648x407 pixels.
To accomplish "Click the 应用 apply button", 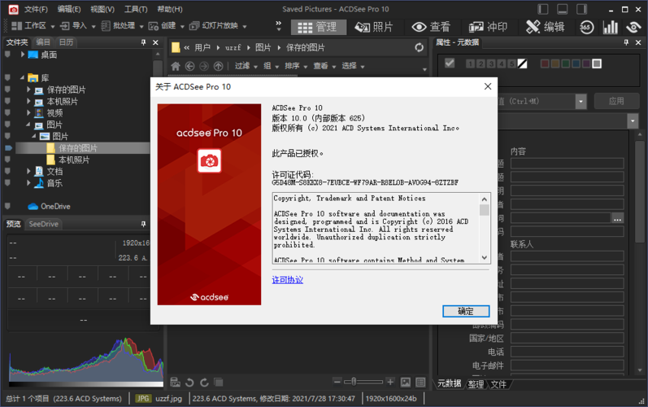I will tap(616, 101).
